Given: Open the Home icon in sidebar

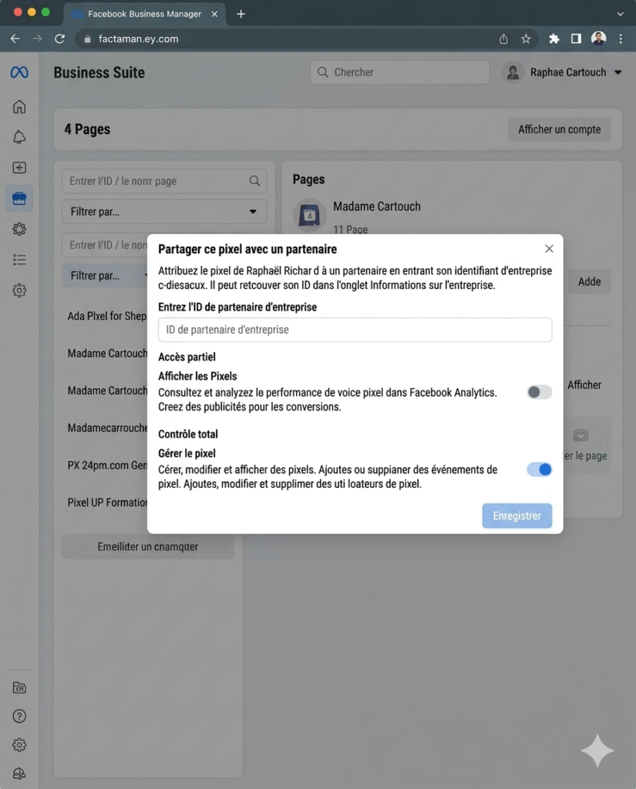Looking at the screenshot, I should [x=19, y=107].
